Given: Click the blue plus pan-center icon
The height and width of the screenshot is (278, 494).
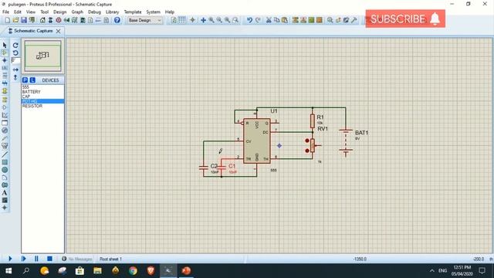Looking at the screenshot, I should pos(203,20).
